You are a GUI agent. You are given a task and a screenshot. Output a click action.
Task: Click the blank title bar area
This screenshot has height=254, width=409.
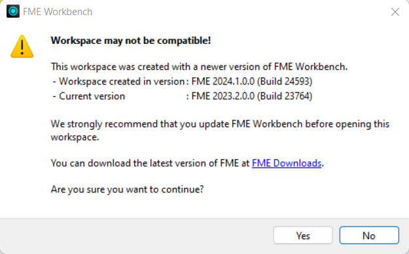(240, 12)
